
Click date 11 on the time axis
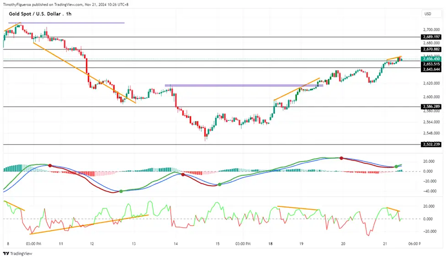tap(61, 243)
